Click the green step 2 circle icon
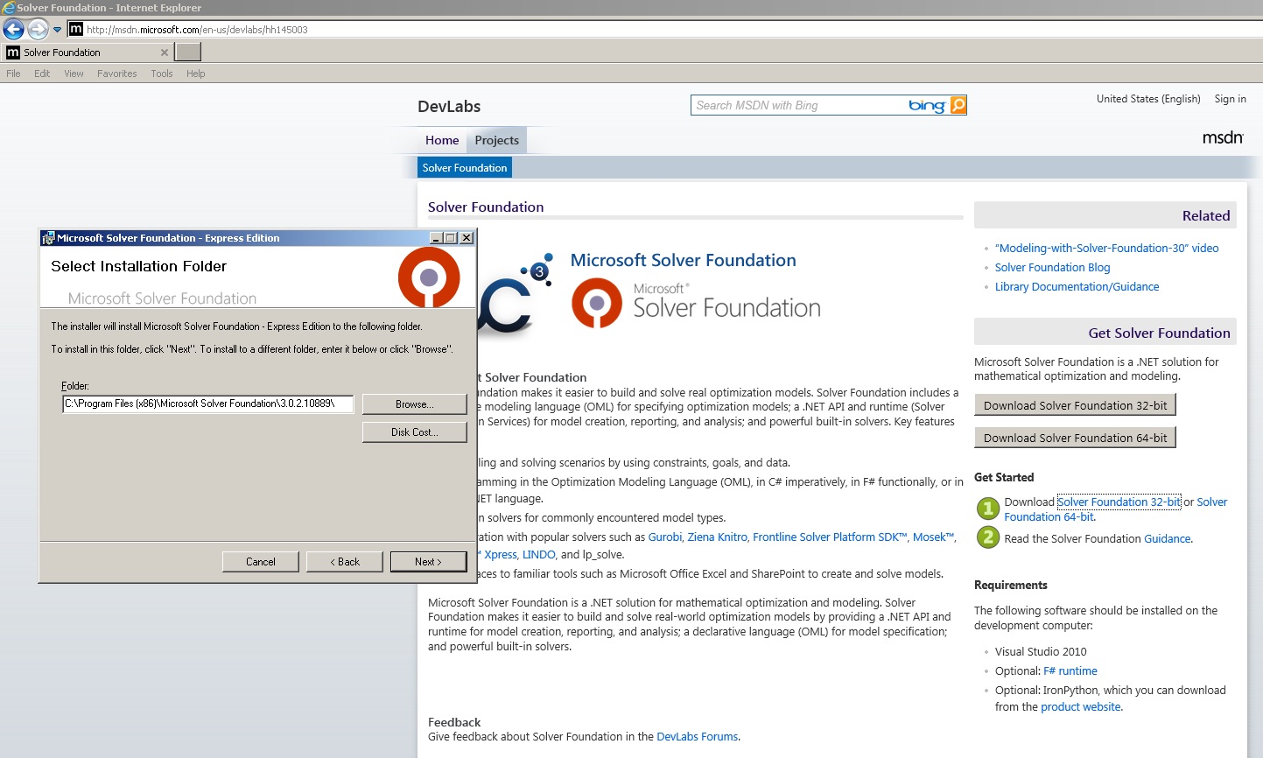 point(988,537)
